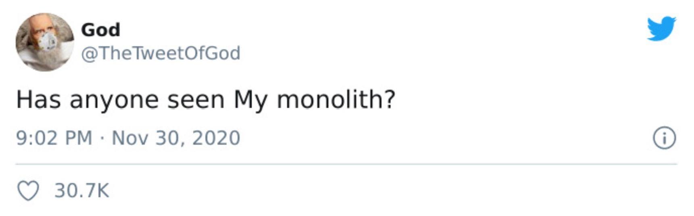Click the word "monolith?" in the tweet

[x=336, y=100]
